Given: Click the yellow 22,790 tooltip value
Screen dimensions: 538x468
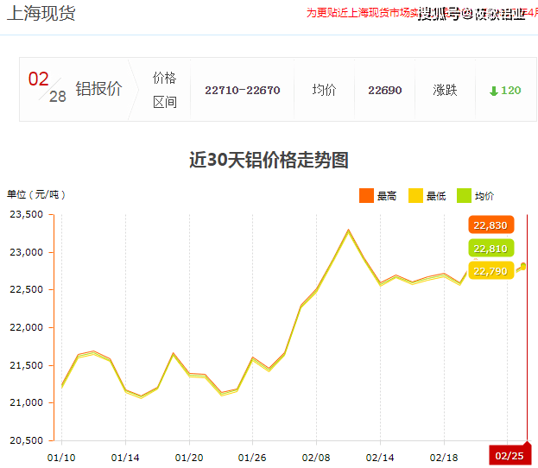Looking at the screenshot, I should (491, 271).
